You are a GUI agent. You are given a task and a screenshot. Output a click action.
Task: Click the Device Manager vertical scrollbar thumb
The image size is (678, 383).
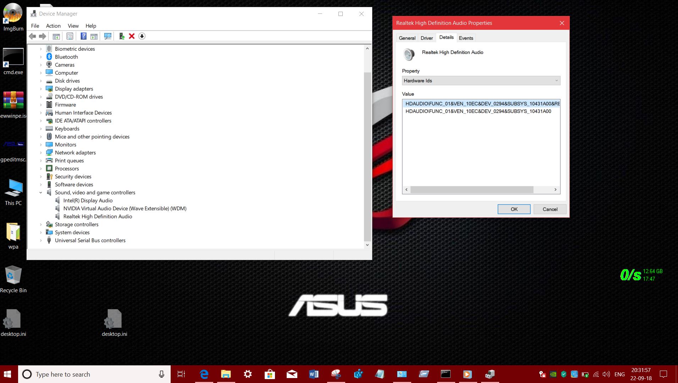[x=367, y=156]
